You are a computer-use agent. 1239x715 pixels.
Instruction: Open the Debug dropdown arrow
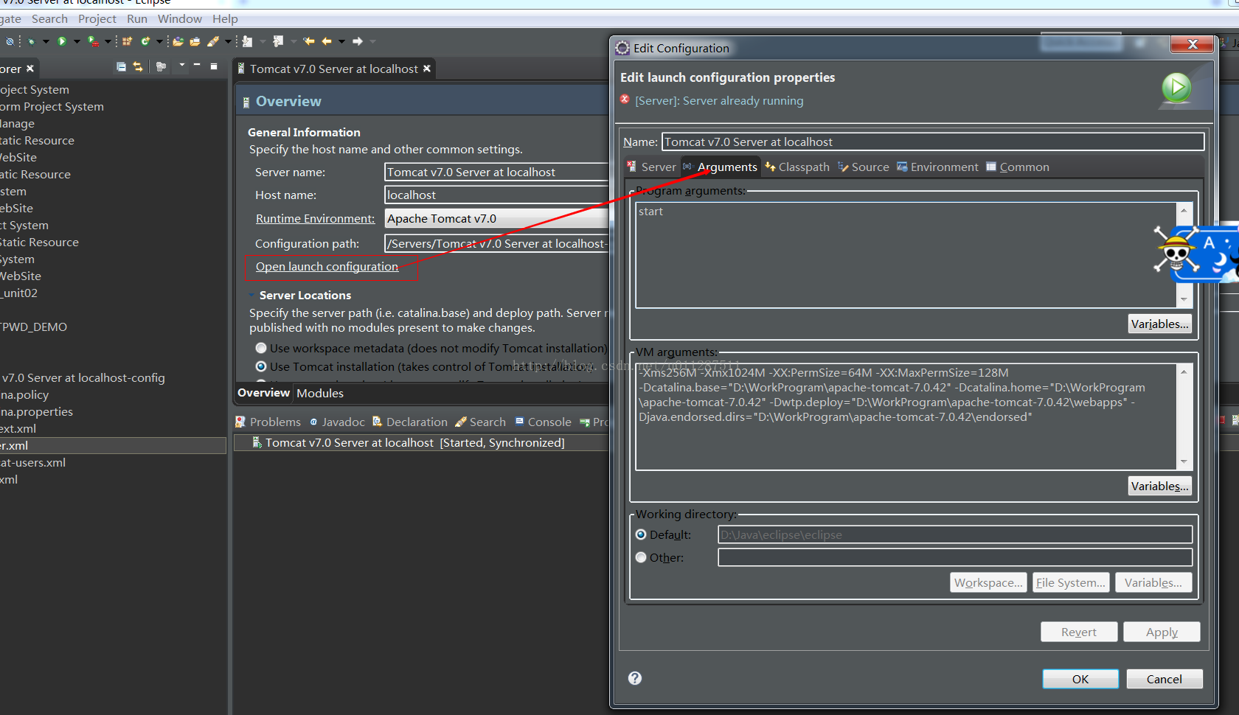coord(46,41)
